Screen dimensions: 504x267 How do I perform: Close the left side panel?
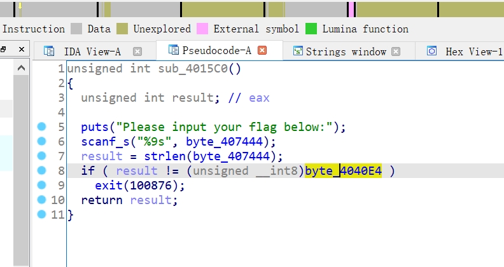21,49
